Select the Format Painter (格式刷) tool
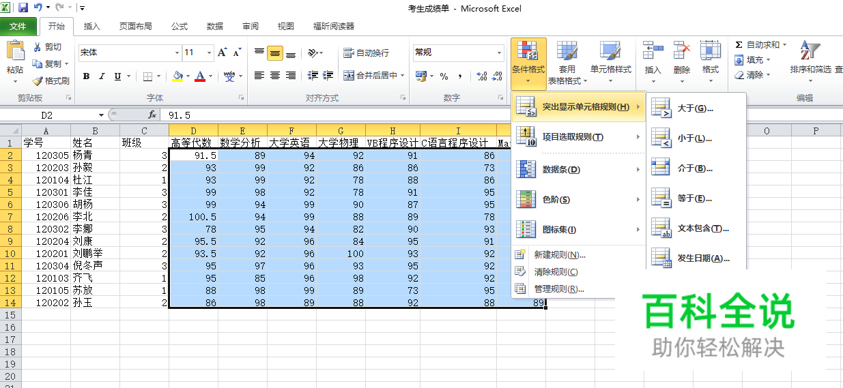843x388 pixels. (x=51, y=80)
